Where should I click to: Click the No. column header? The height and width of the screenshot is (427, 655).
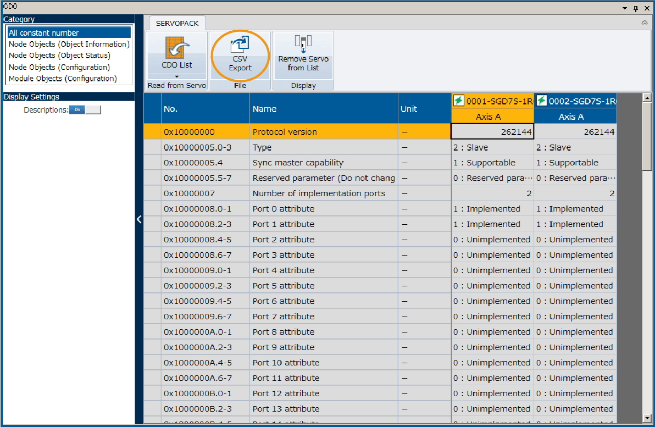coord(204,109)
